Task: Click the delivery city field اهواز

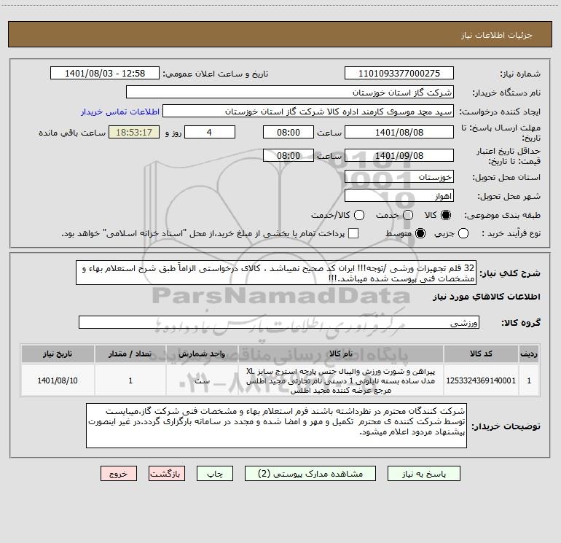Action: tap(399, 196)
